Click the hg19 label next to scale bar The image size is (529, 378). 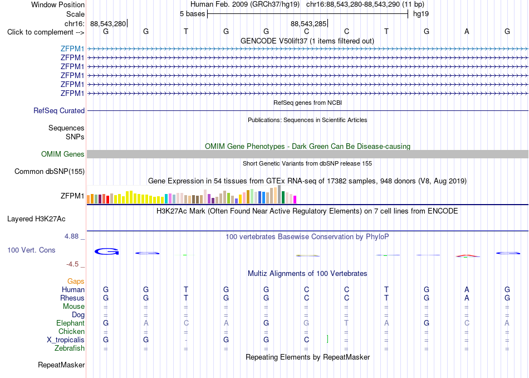[x=421, y=14]
